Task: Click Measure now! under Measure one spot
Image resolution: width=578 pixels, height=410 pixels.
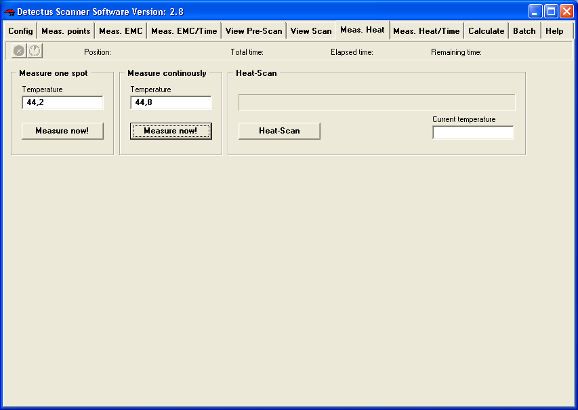Action: pyautogui.click(x=62, y=131)
